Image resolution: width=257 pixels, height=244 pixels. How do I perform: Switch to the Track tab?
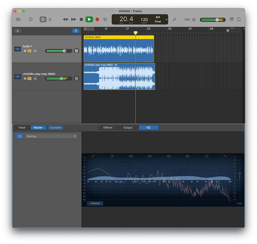22,128
